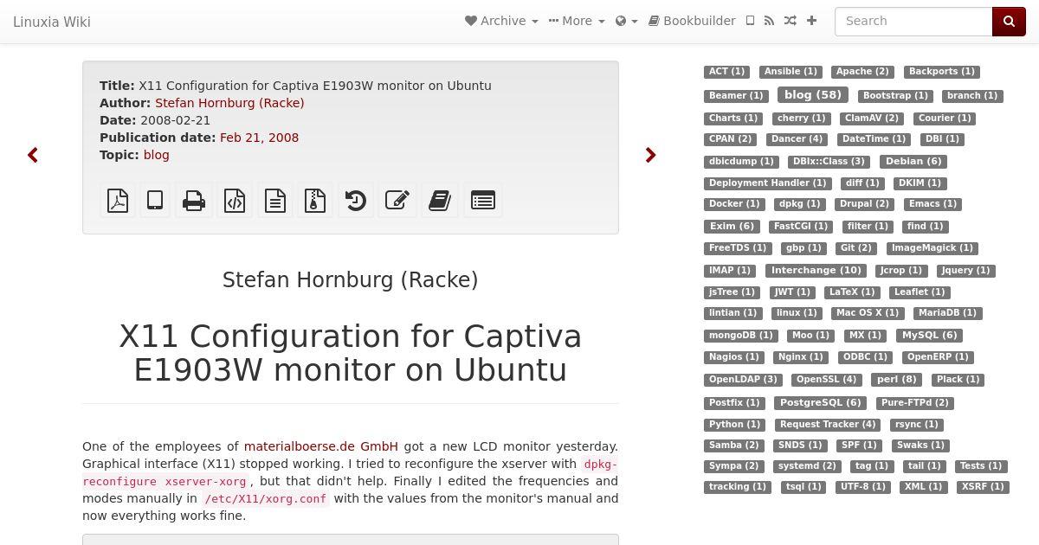Select the Dancer (4) tag
This screenshot has height=545, width=1039.
coord(797,139)
